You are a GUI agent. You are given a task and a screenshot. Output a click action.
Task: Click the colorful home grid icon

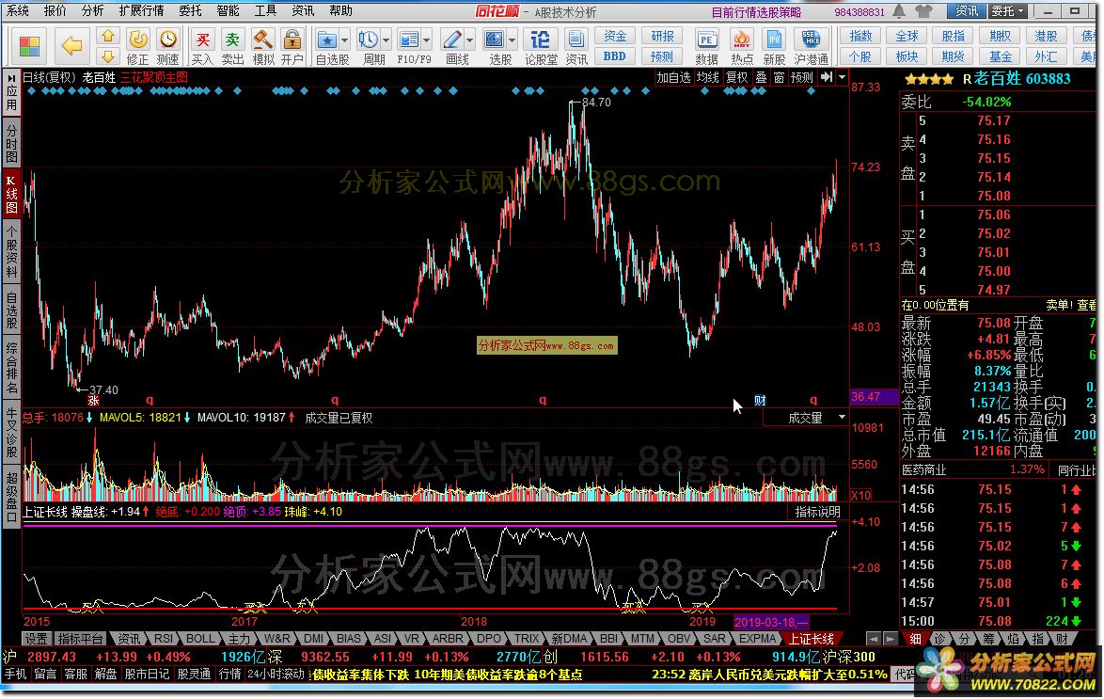coord(29,46)
